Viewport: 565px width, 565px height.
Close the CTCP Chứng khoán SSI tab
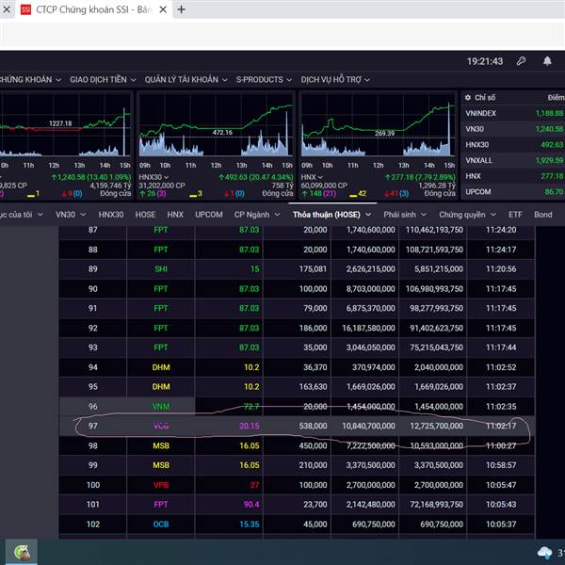tap(163, 9)
